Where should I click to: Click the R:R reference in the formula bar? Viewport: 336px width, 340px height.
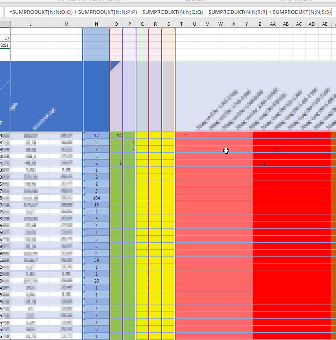click(x=261, y=12)
